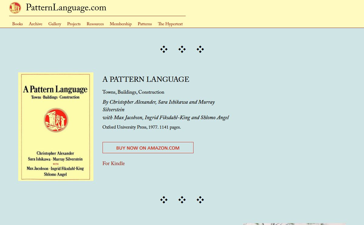Click the author line starting By Christopher Alexander
The width and height of the screenshot is (364, 225).
[x=159, y=106]
